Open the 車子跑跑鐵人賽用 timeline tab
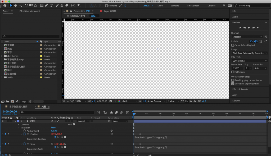271x156 pixels. [x=18, y=107]
